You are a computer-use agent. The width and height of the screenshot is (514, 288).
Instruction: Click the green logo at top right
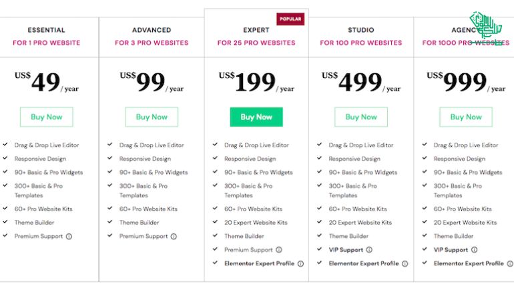(x=486, y=27)
